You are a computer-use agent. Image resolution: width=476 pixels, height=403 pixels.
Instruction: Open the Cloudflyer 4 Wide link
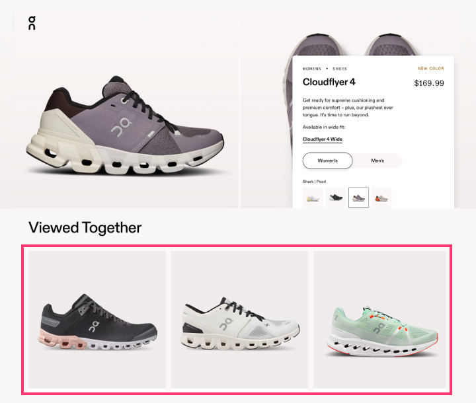[x=323, y=139]
